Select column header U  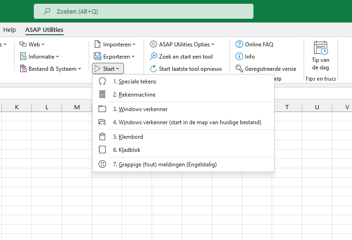pos(317,107)
